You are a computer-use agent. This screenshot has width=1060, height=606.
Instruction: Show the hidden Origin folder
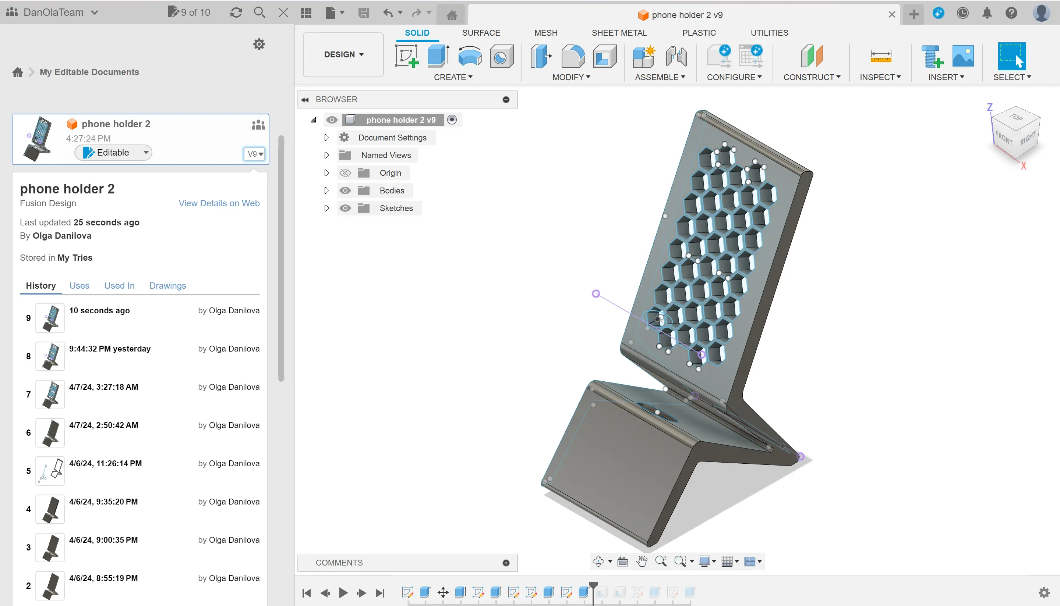coord(345,173)
